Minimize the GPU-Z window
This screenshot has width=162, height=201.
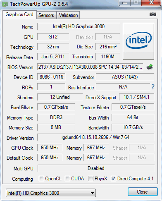coord(125,3)
